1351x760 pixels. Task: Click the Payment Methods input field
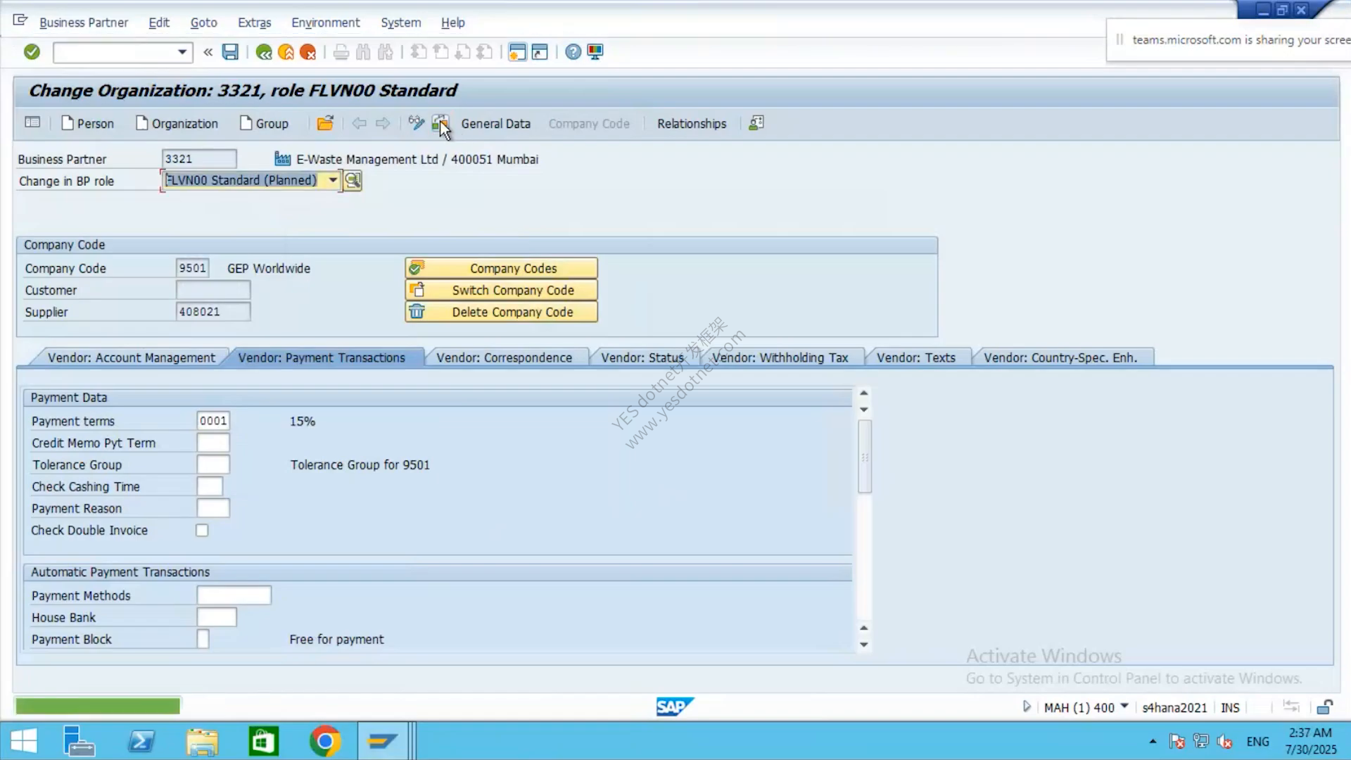[x=234, y=596]
